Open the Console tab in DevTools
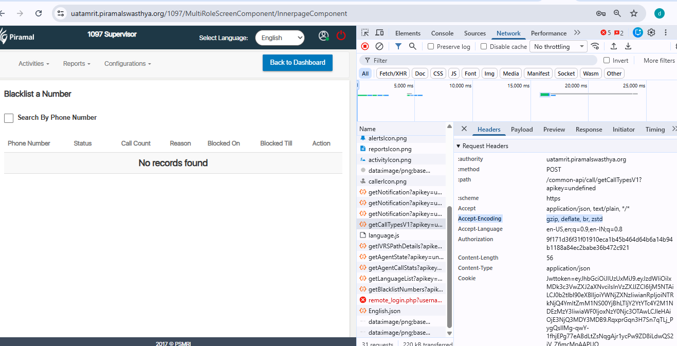Screen dimensions: 677x346 [x=442, y=33]
